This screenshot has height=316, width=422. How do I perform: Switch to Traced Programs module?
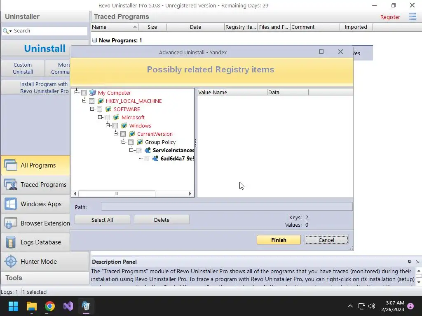[x=35, y=185]
